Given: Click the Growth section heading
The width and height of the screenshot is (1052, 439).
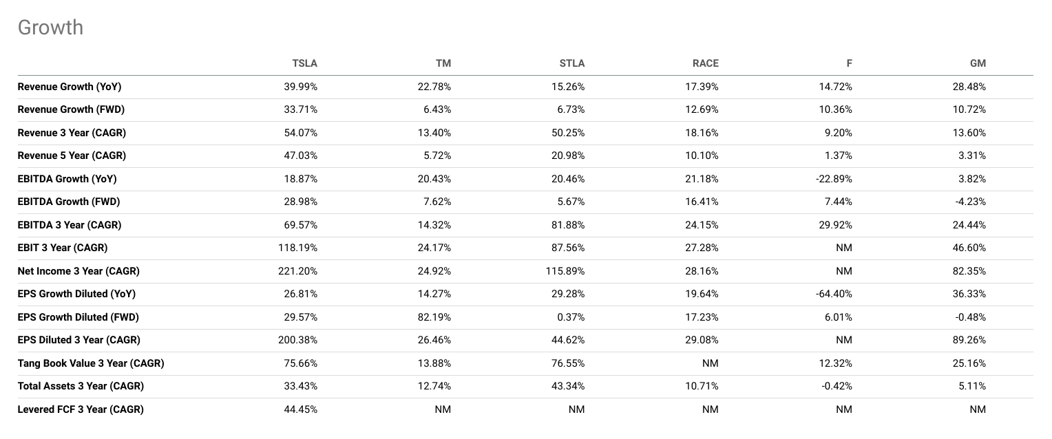Looking at the screenshot, I should pyautogui.click(x=50, y=28).
